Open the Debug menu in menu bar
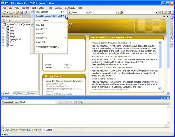 tap(41, 8)
